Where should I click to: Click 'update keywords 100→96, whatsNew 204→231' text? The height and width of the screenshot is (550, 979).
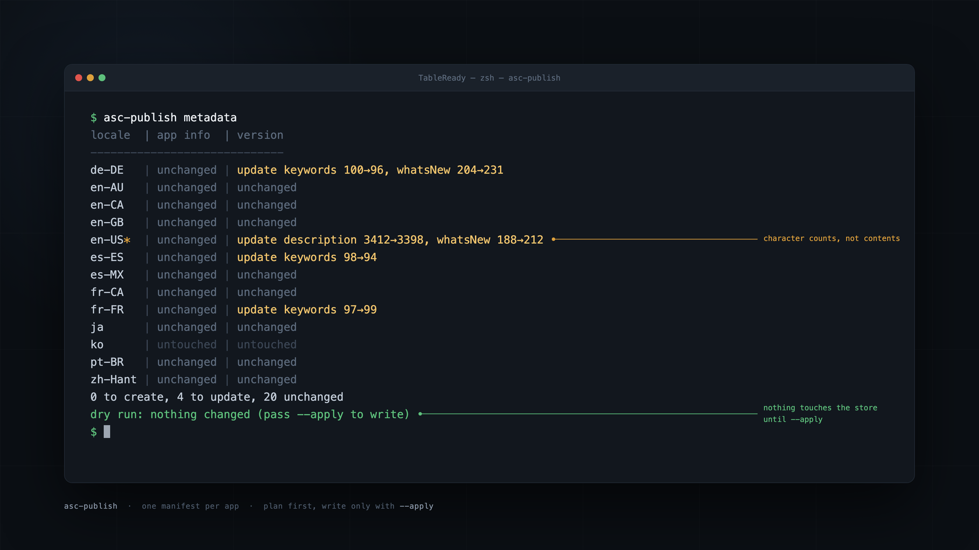pyautogui.click(x=370, y=170)
